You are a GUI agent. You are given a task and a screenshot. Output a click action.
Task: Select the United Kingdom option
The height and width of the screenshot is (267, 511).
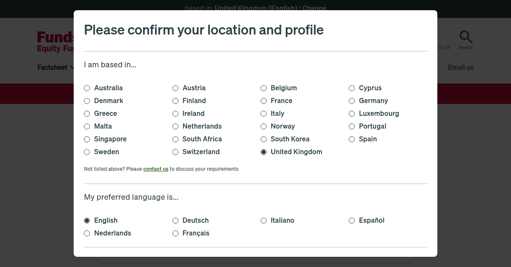click(264, 152)
